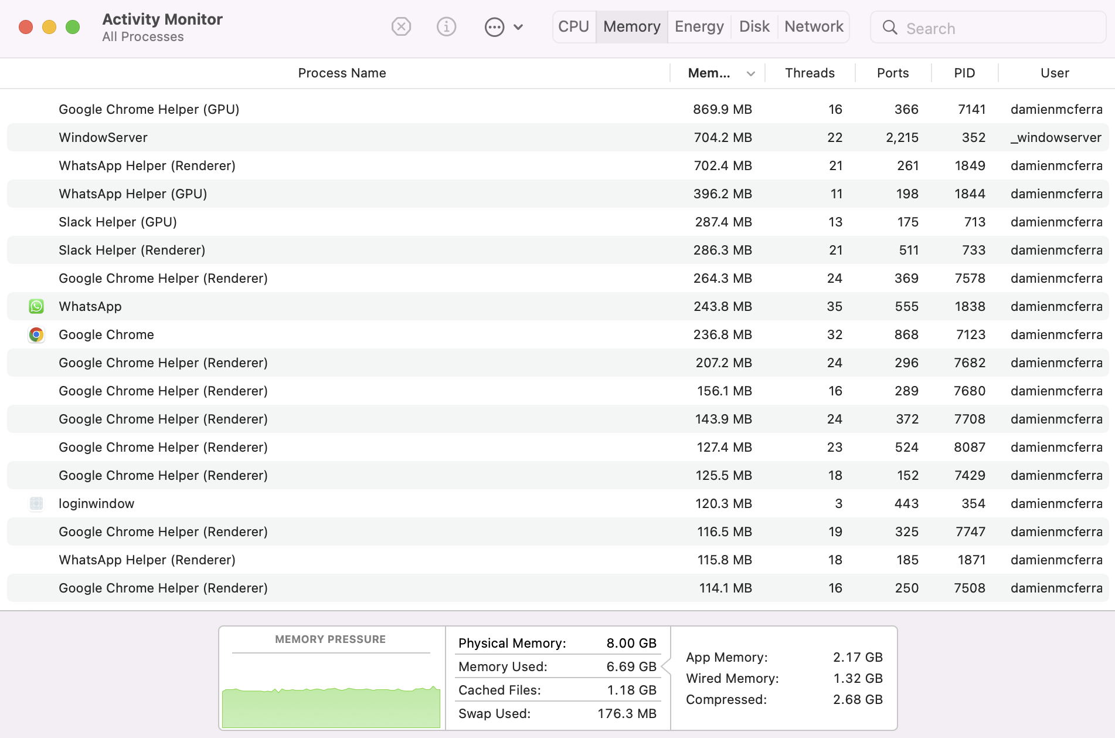Click the stop process (X) icon
The height and width of the screenshot is (738, 1115).
coord(401,27)
